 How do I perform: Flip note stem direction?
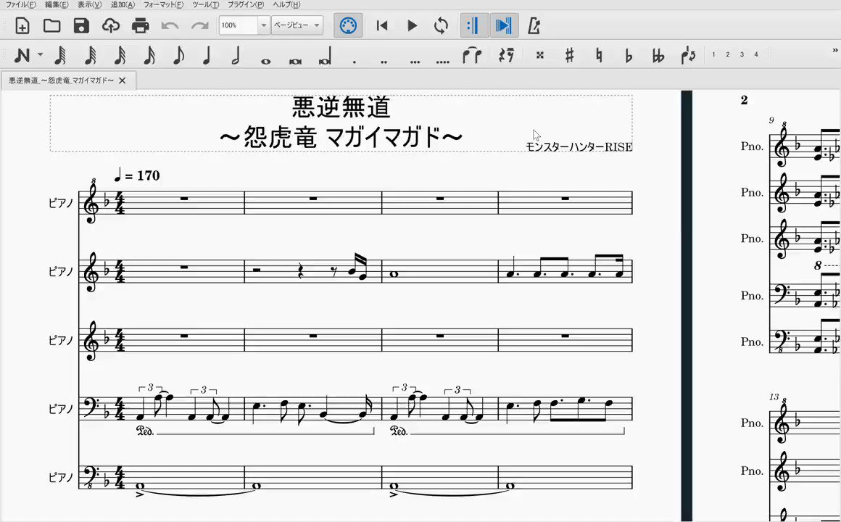click(687, 54)
